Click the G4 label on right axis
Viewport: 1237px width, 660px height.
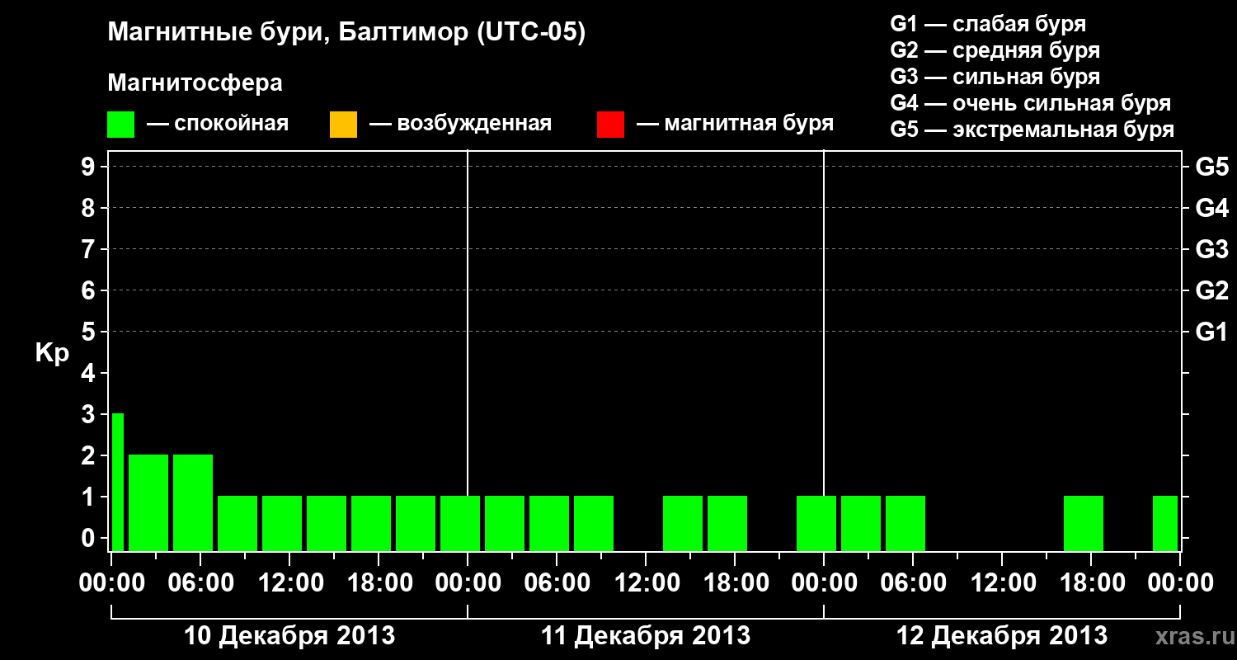pos(1211,208)
